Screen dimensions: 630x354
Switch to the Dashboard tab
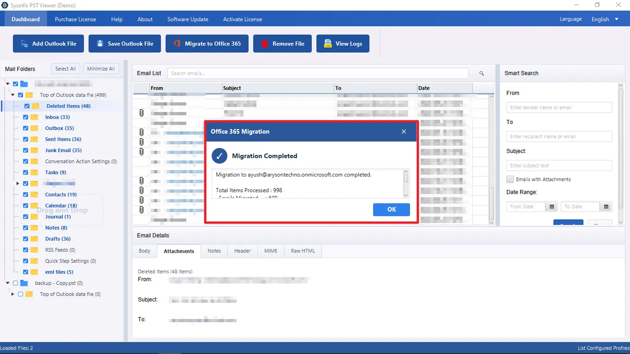pos(26,19)
